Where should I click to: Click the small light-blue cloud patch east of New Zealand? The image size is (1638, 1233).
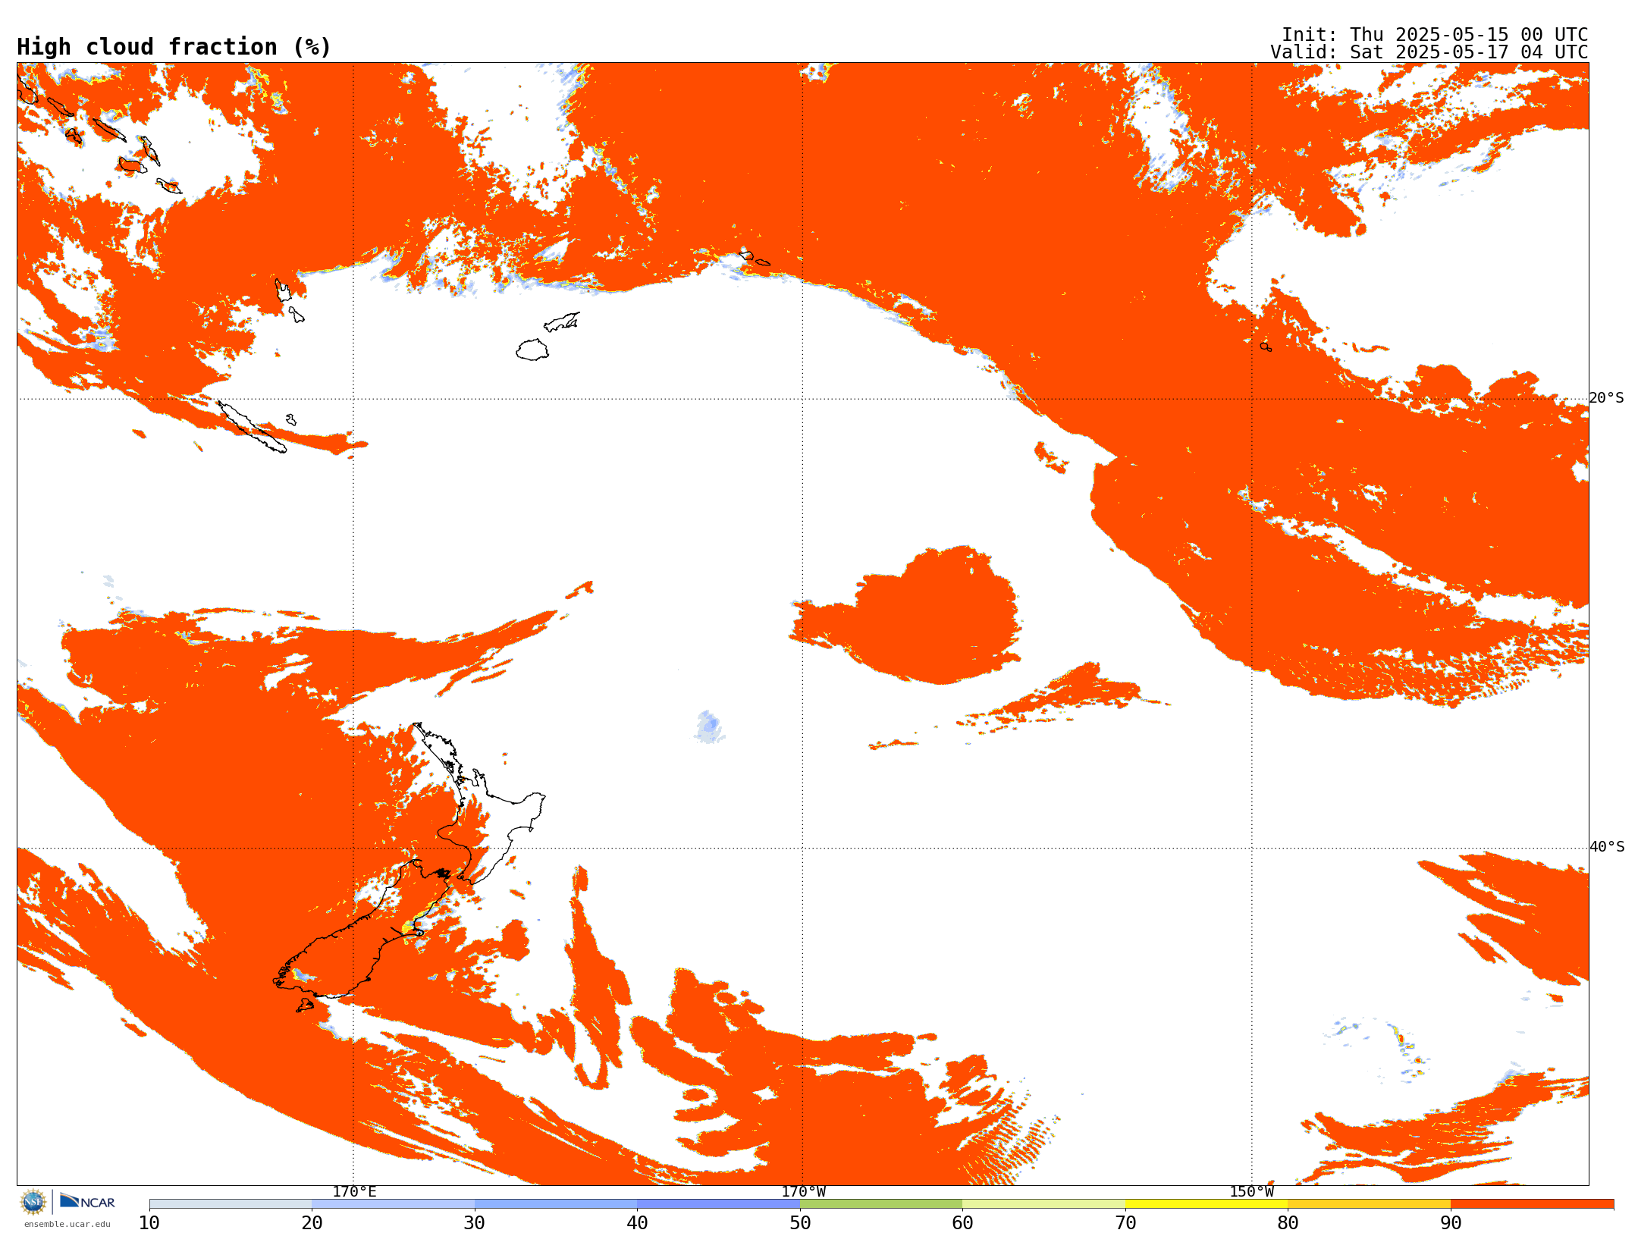709,727
